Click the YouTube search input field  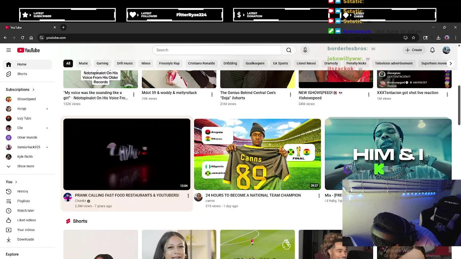pos(217,50)
